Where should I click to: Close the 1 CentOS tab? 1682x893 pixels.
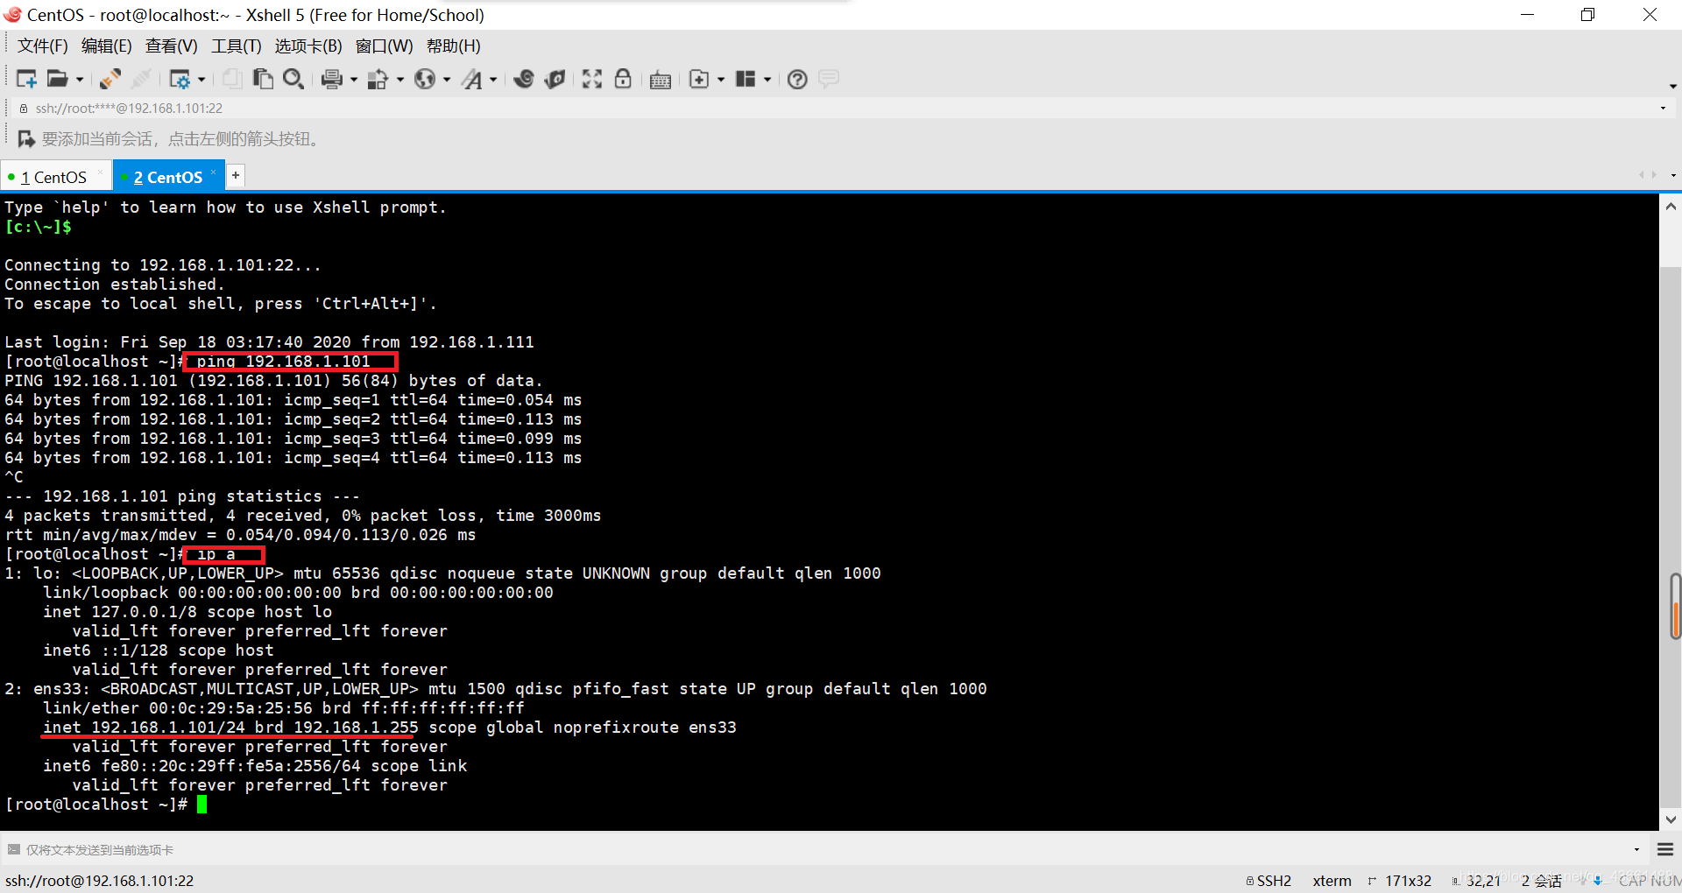100,172
